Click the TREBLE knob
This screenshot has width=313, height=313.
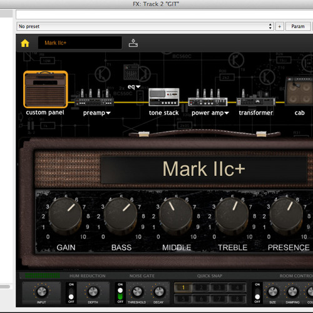pyautogui.click(x=232, y=215)
